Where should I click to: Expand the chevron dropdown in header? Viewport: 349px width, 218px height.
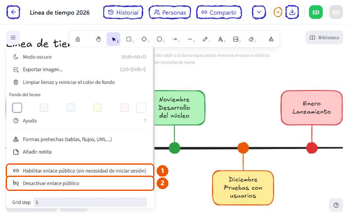coord(259,12)
